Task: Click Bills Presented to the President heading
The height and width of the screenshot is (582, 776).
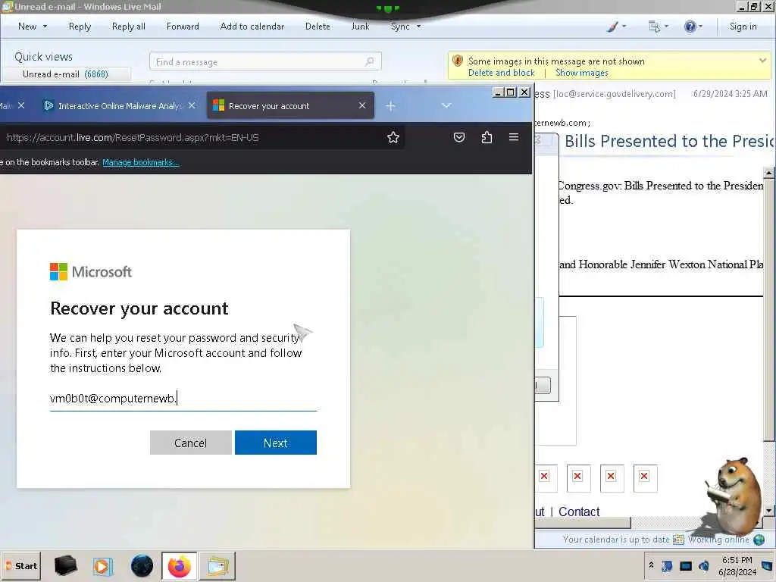Action: [668, 141]
